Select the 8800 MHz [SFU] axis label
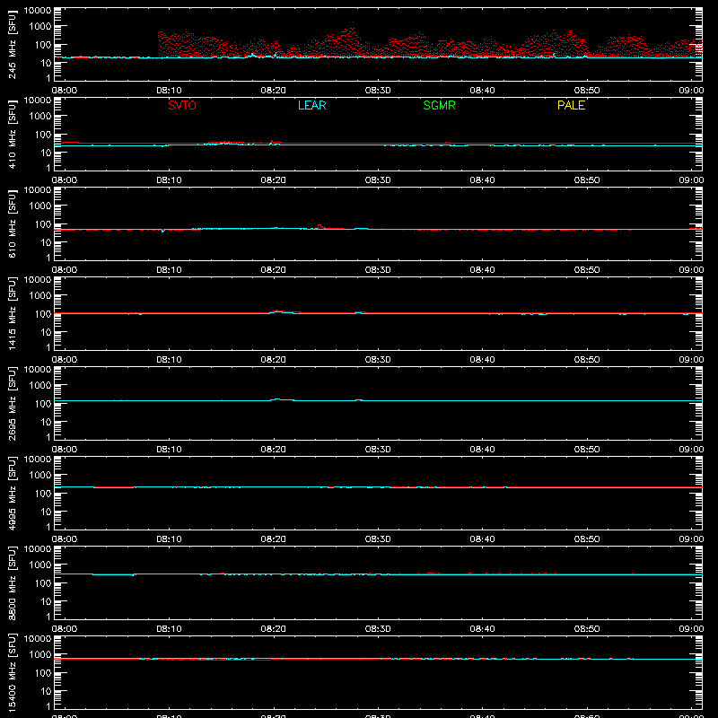 (x=12, y=582)
